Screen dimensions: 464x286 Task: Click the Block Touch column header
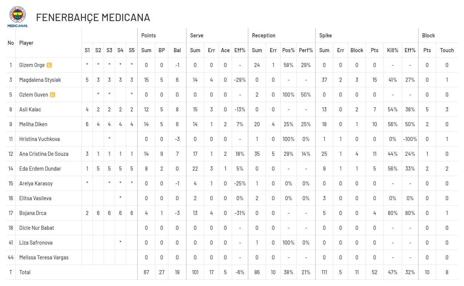pos(447,50)
